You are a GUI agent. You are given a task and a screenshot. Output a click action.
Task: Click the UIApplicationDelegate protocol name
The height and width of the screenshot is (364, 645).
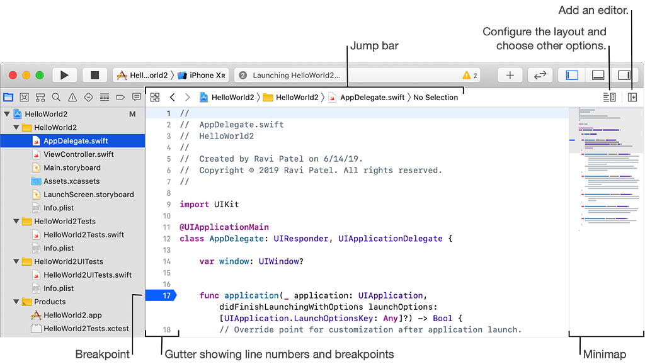391,239
